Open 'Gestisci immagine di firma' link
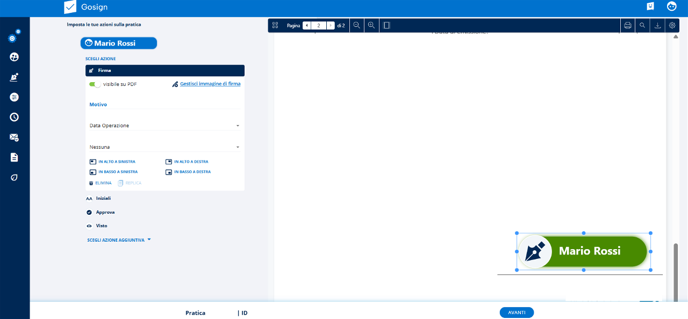Viewport: 688px width, 319px height. (x=210, y=84)
